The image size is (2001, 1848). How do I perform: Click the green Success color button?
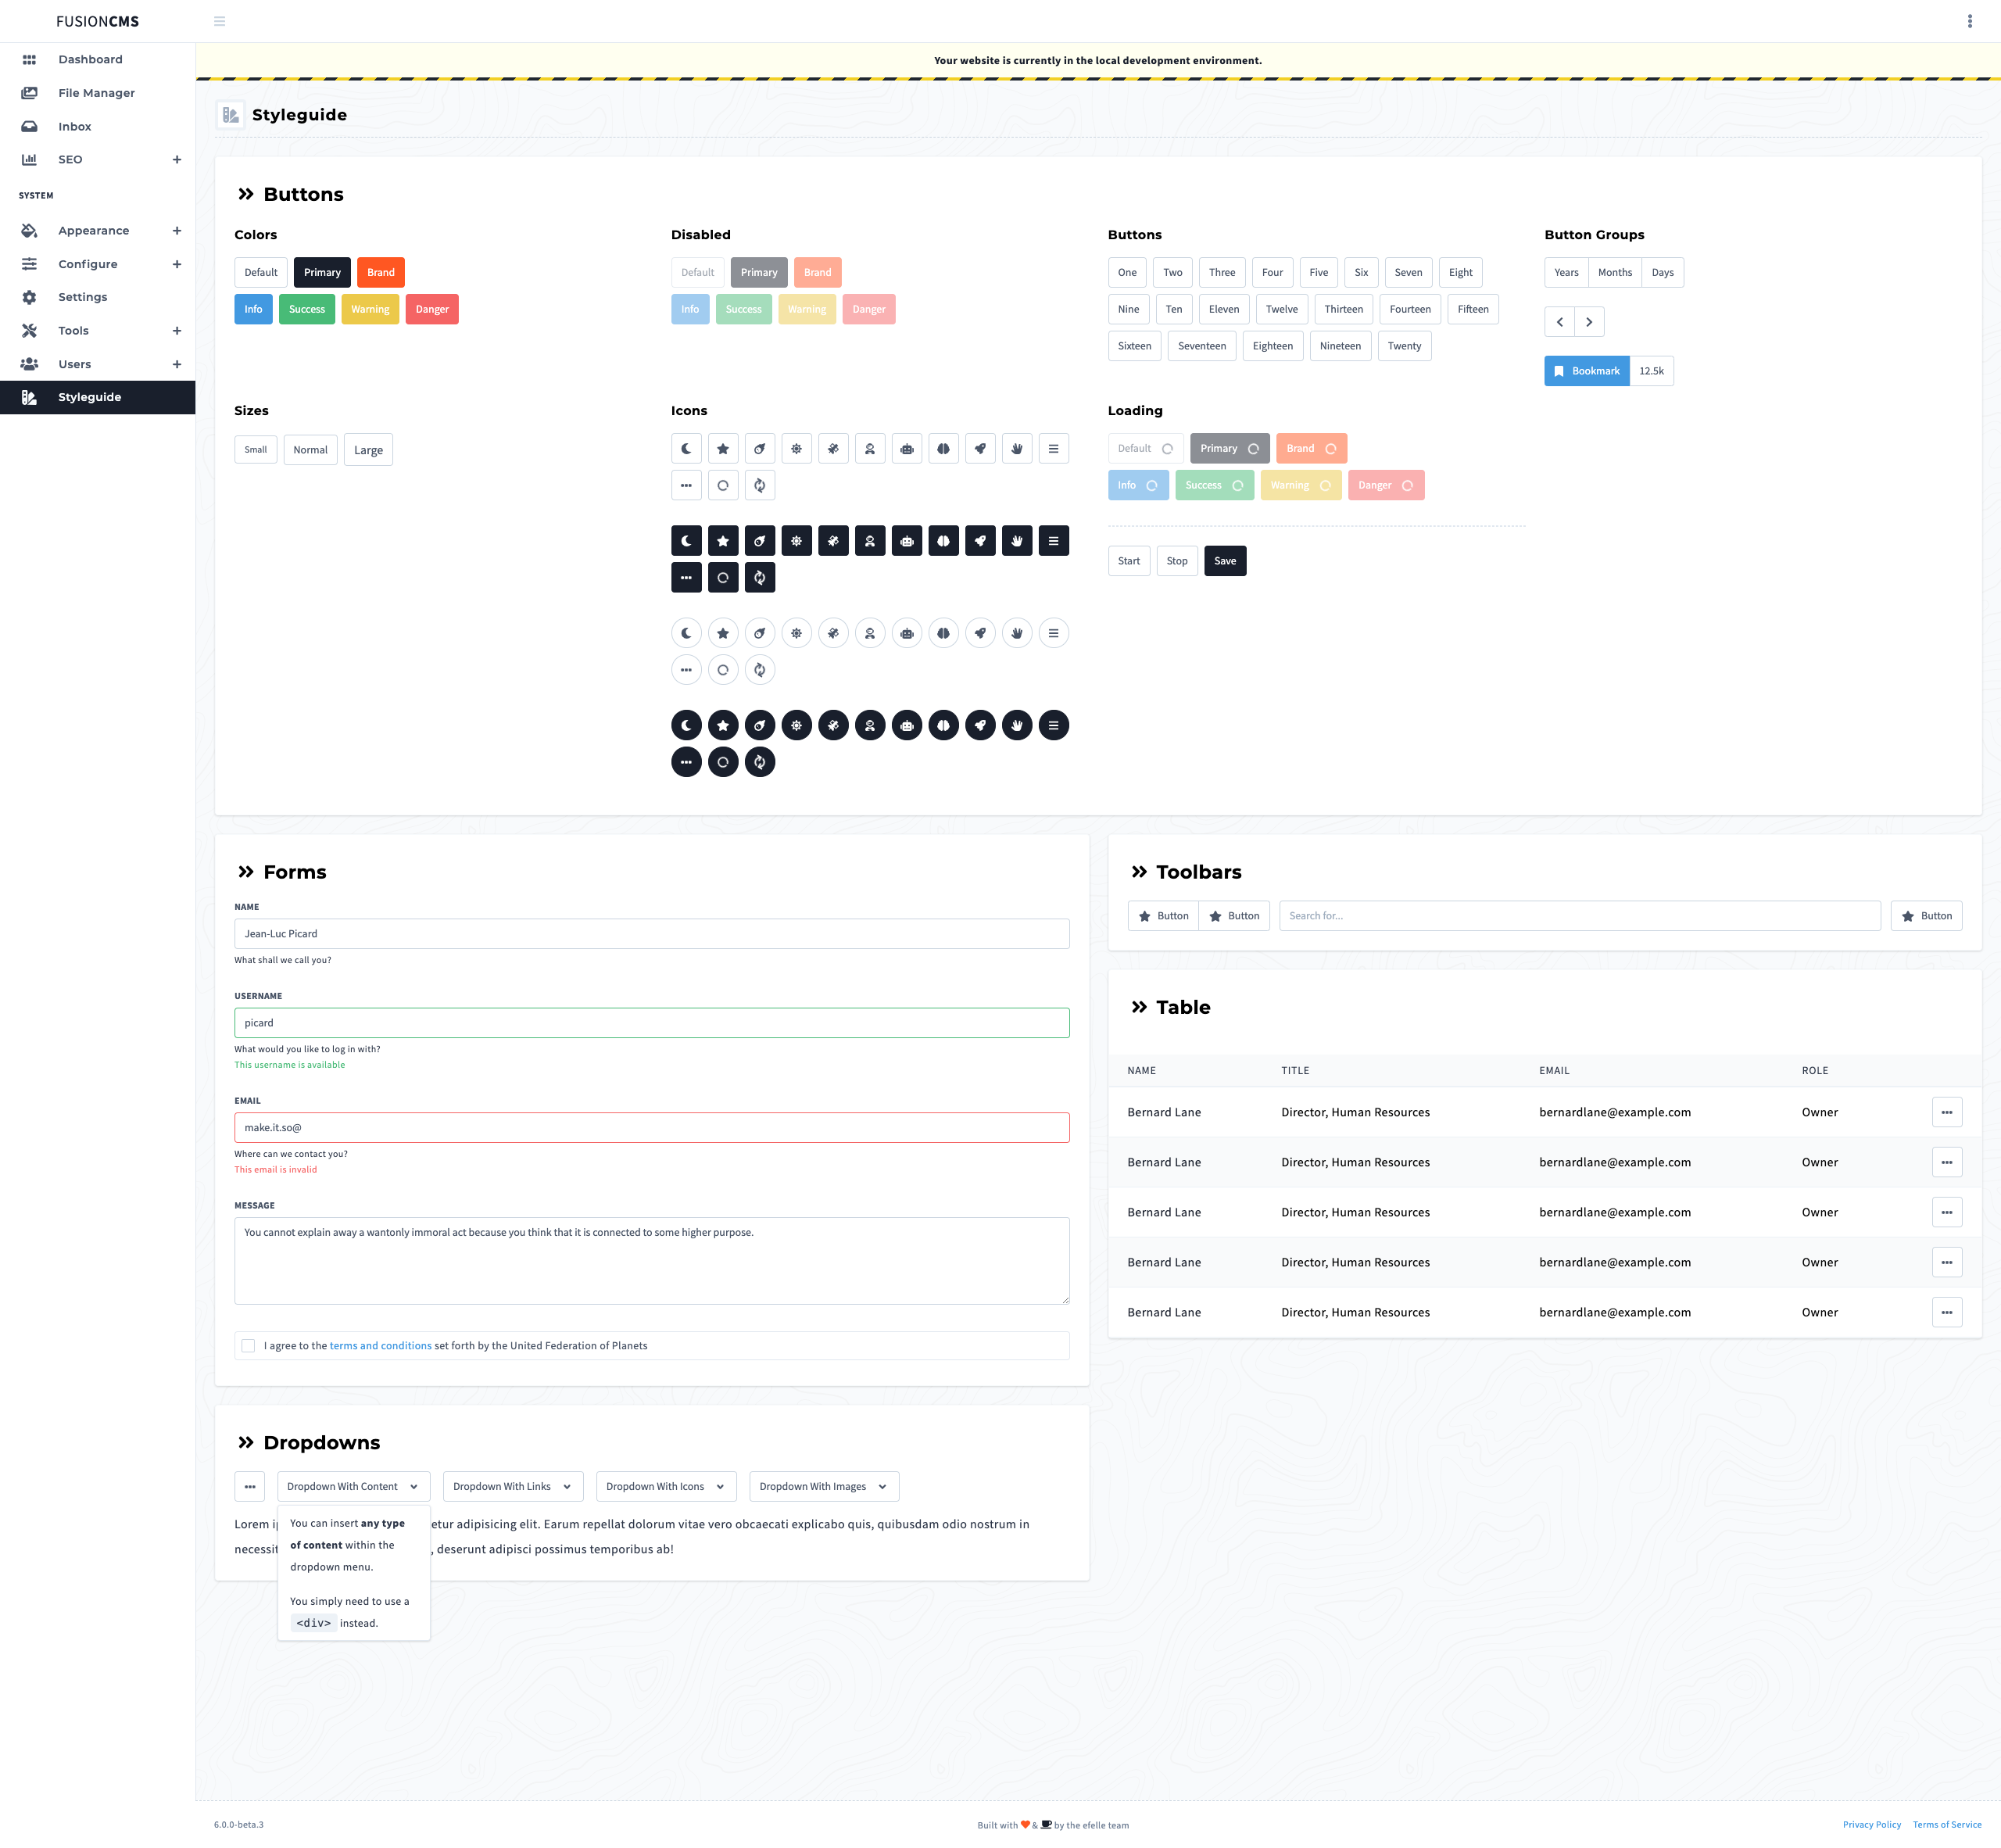click(307, 310)
